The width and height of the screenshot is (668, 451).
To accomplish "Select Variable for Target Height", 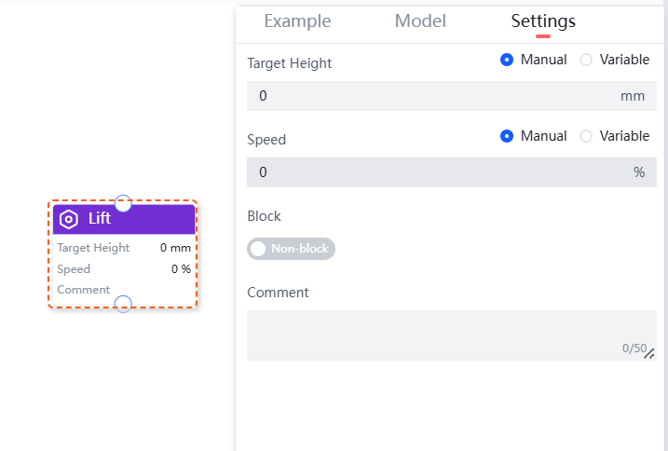I will tap(586, 60).
